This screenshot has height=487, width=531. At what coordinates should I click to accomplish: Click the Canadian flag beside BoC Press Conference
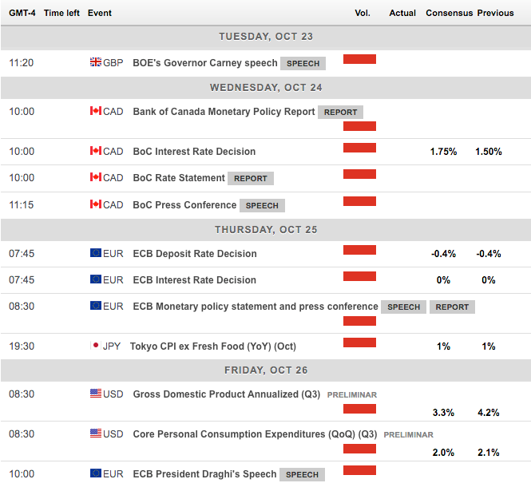pos(95,205)
